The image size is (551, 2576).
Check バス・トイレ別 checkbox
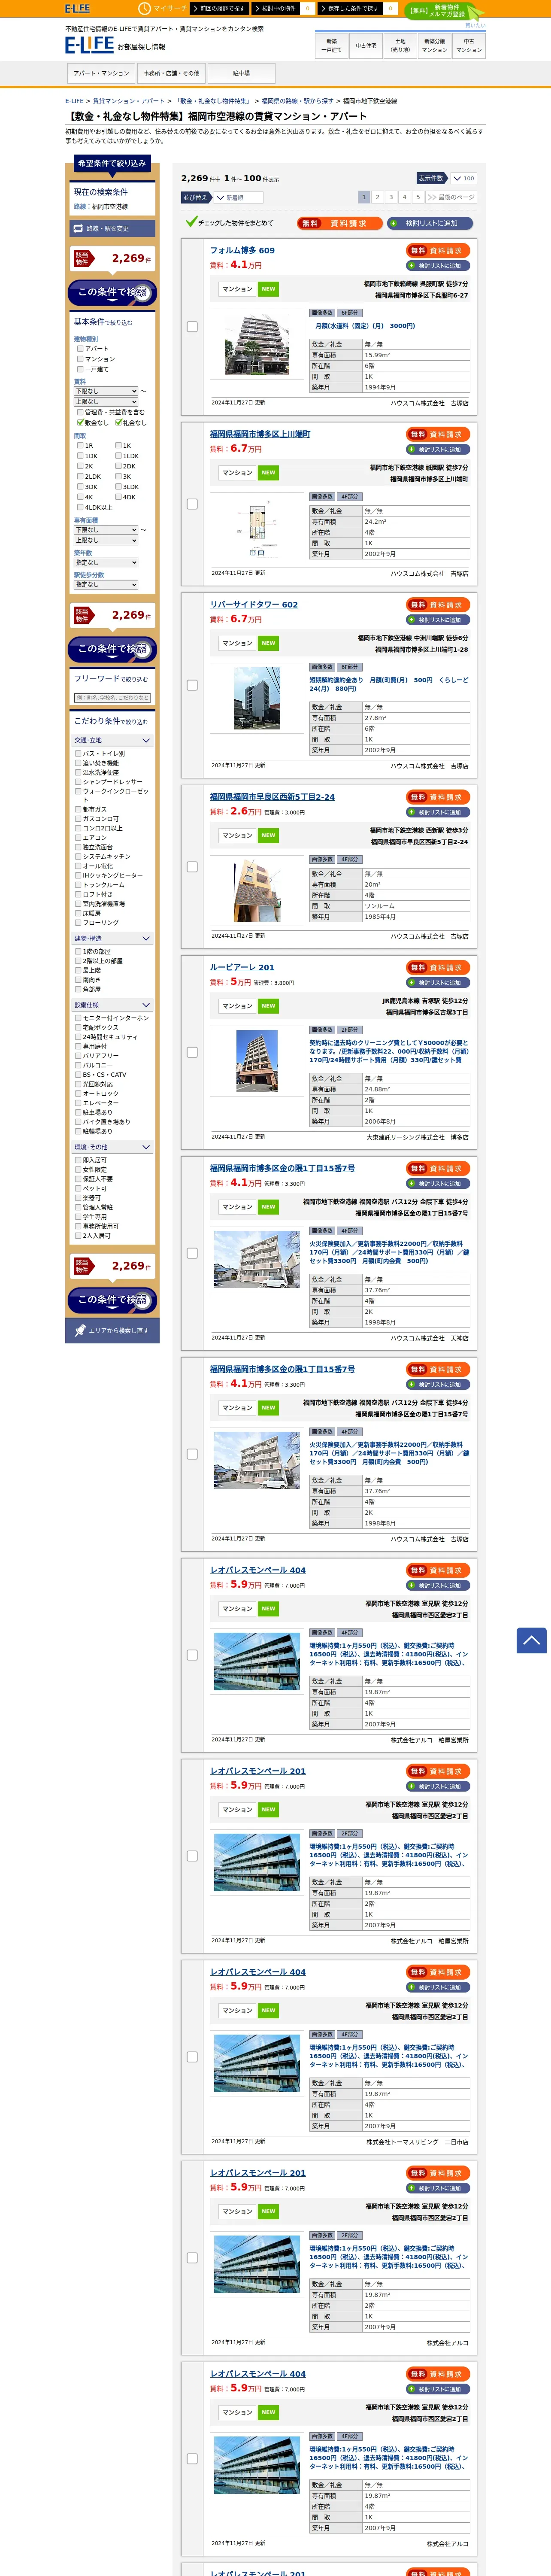coord(78,753)
